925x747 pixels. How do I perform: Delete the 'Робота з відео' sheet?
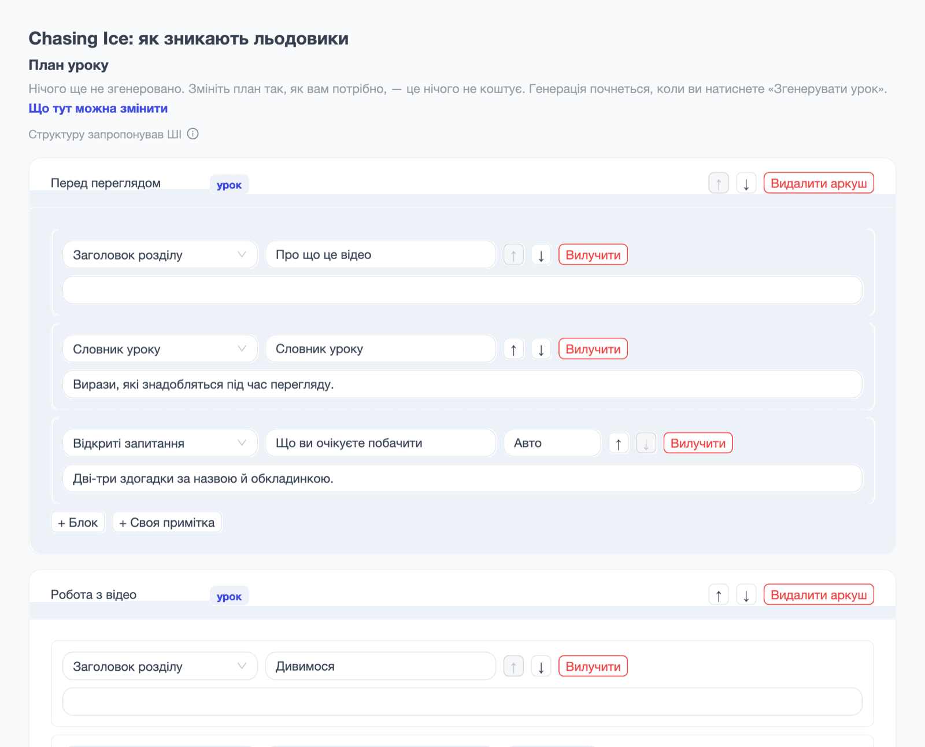pos(819,595)
